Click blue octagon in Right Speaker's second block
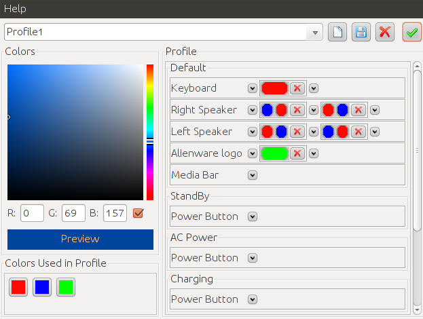Image resolution: width=423 pixels, height=319 pixels. click(x=342, y=110)
